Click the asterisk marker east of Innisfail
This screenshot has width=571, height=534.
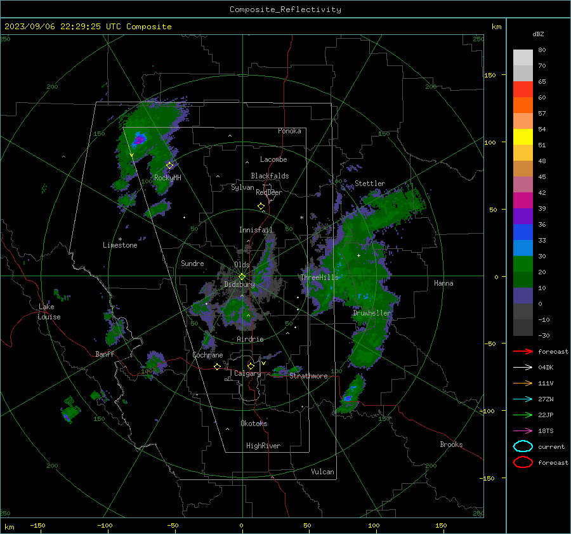click(x=301, y=218)
